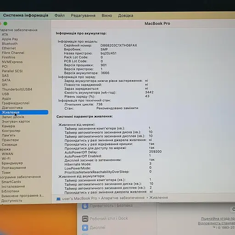Select SPI in the sidebar

(5, 85)
